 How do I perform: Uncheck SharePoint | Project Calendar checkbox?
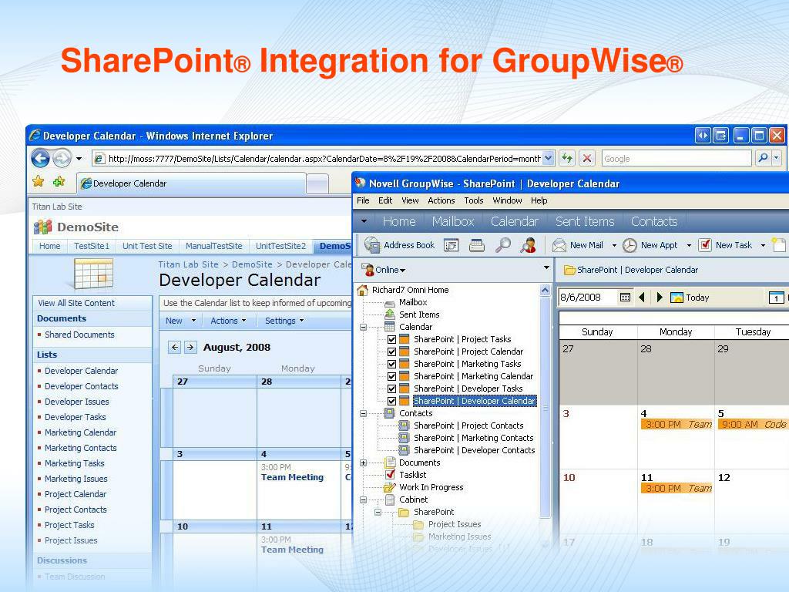click(x=391, y=351)
